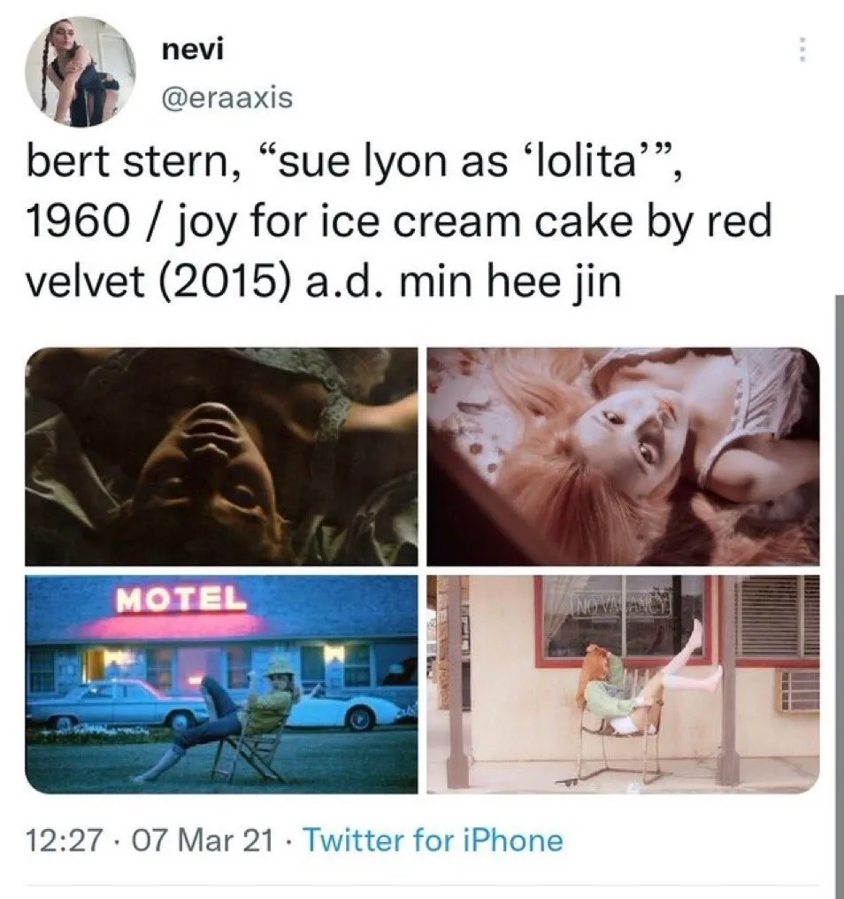Open the Twitter for iPhone source link

point(433,841)
